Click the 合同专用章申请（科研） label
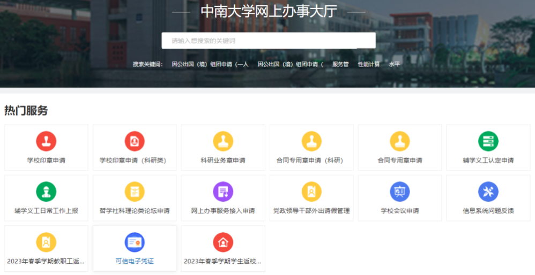The width and height of the screenshot is (535, 275). (x=311, y=161)
